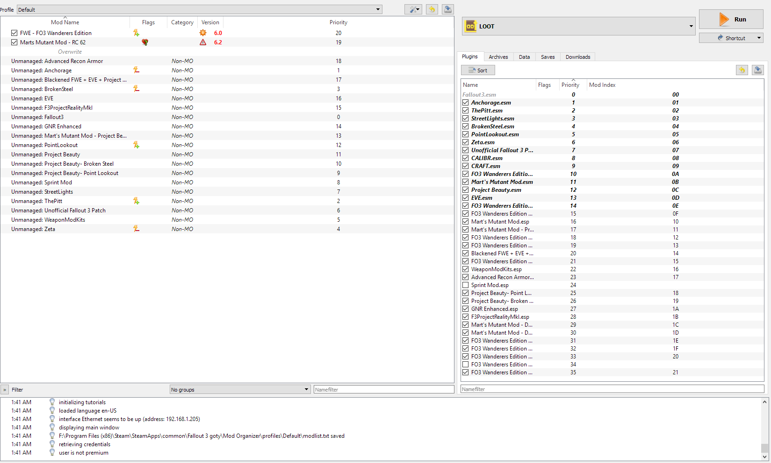This screenshot has width=771, height=463.
Task: Open the Saves tab
Action: point(548,57)
